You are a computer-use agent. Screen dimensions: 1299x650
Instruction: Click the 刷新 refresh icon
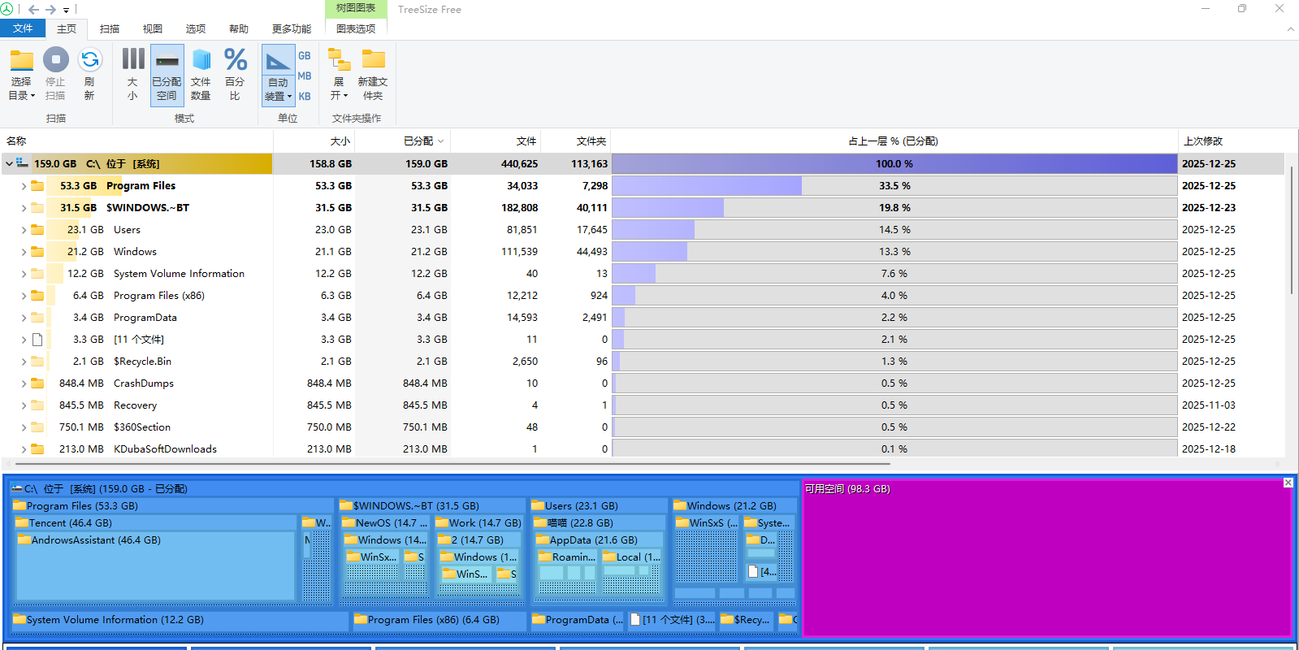[89, 60]
